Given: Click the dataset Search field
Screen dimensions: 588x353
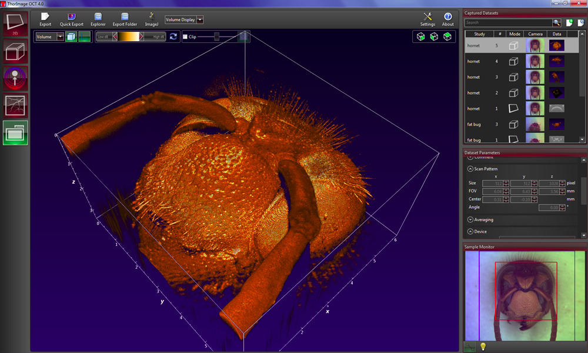Looking at the screenshot, I should 507,23.
